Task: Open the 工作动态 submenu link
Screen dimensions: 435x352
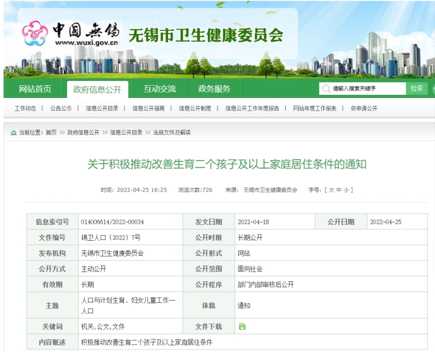Action: coord(25,109)
